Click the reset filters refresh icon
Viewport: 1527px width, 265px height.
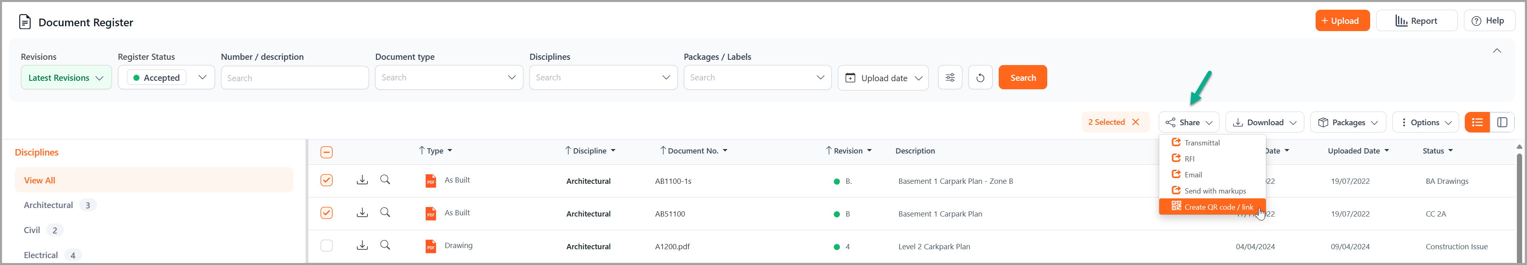click(x=980, y=78)
